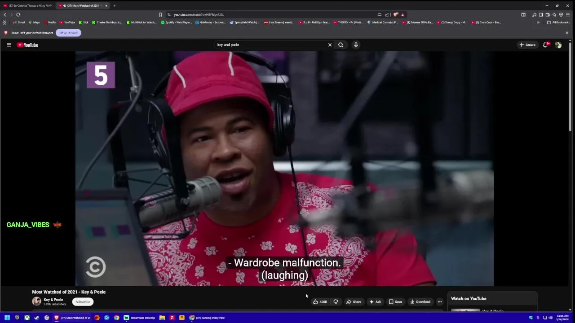Open the YouTube hamburger guide menu
The height and width of the screenshot is (323, 575).
click(9, 45)
